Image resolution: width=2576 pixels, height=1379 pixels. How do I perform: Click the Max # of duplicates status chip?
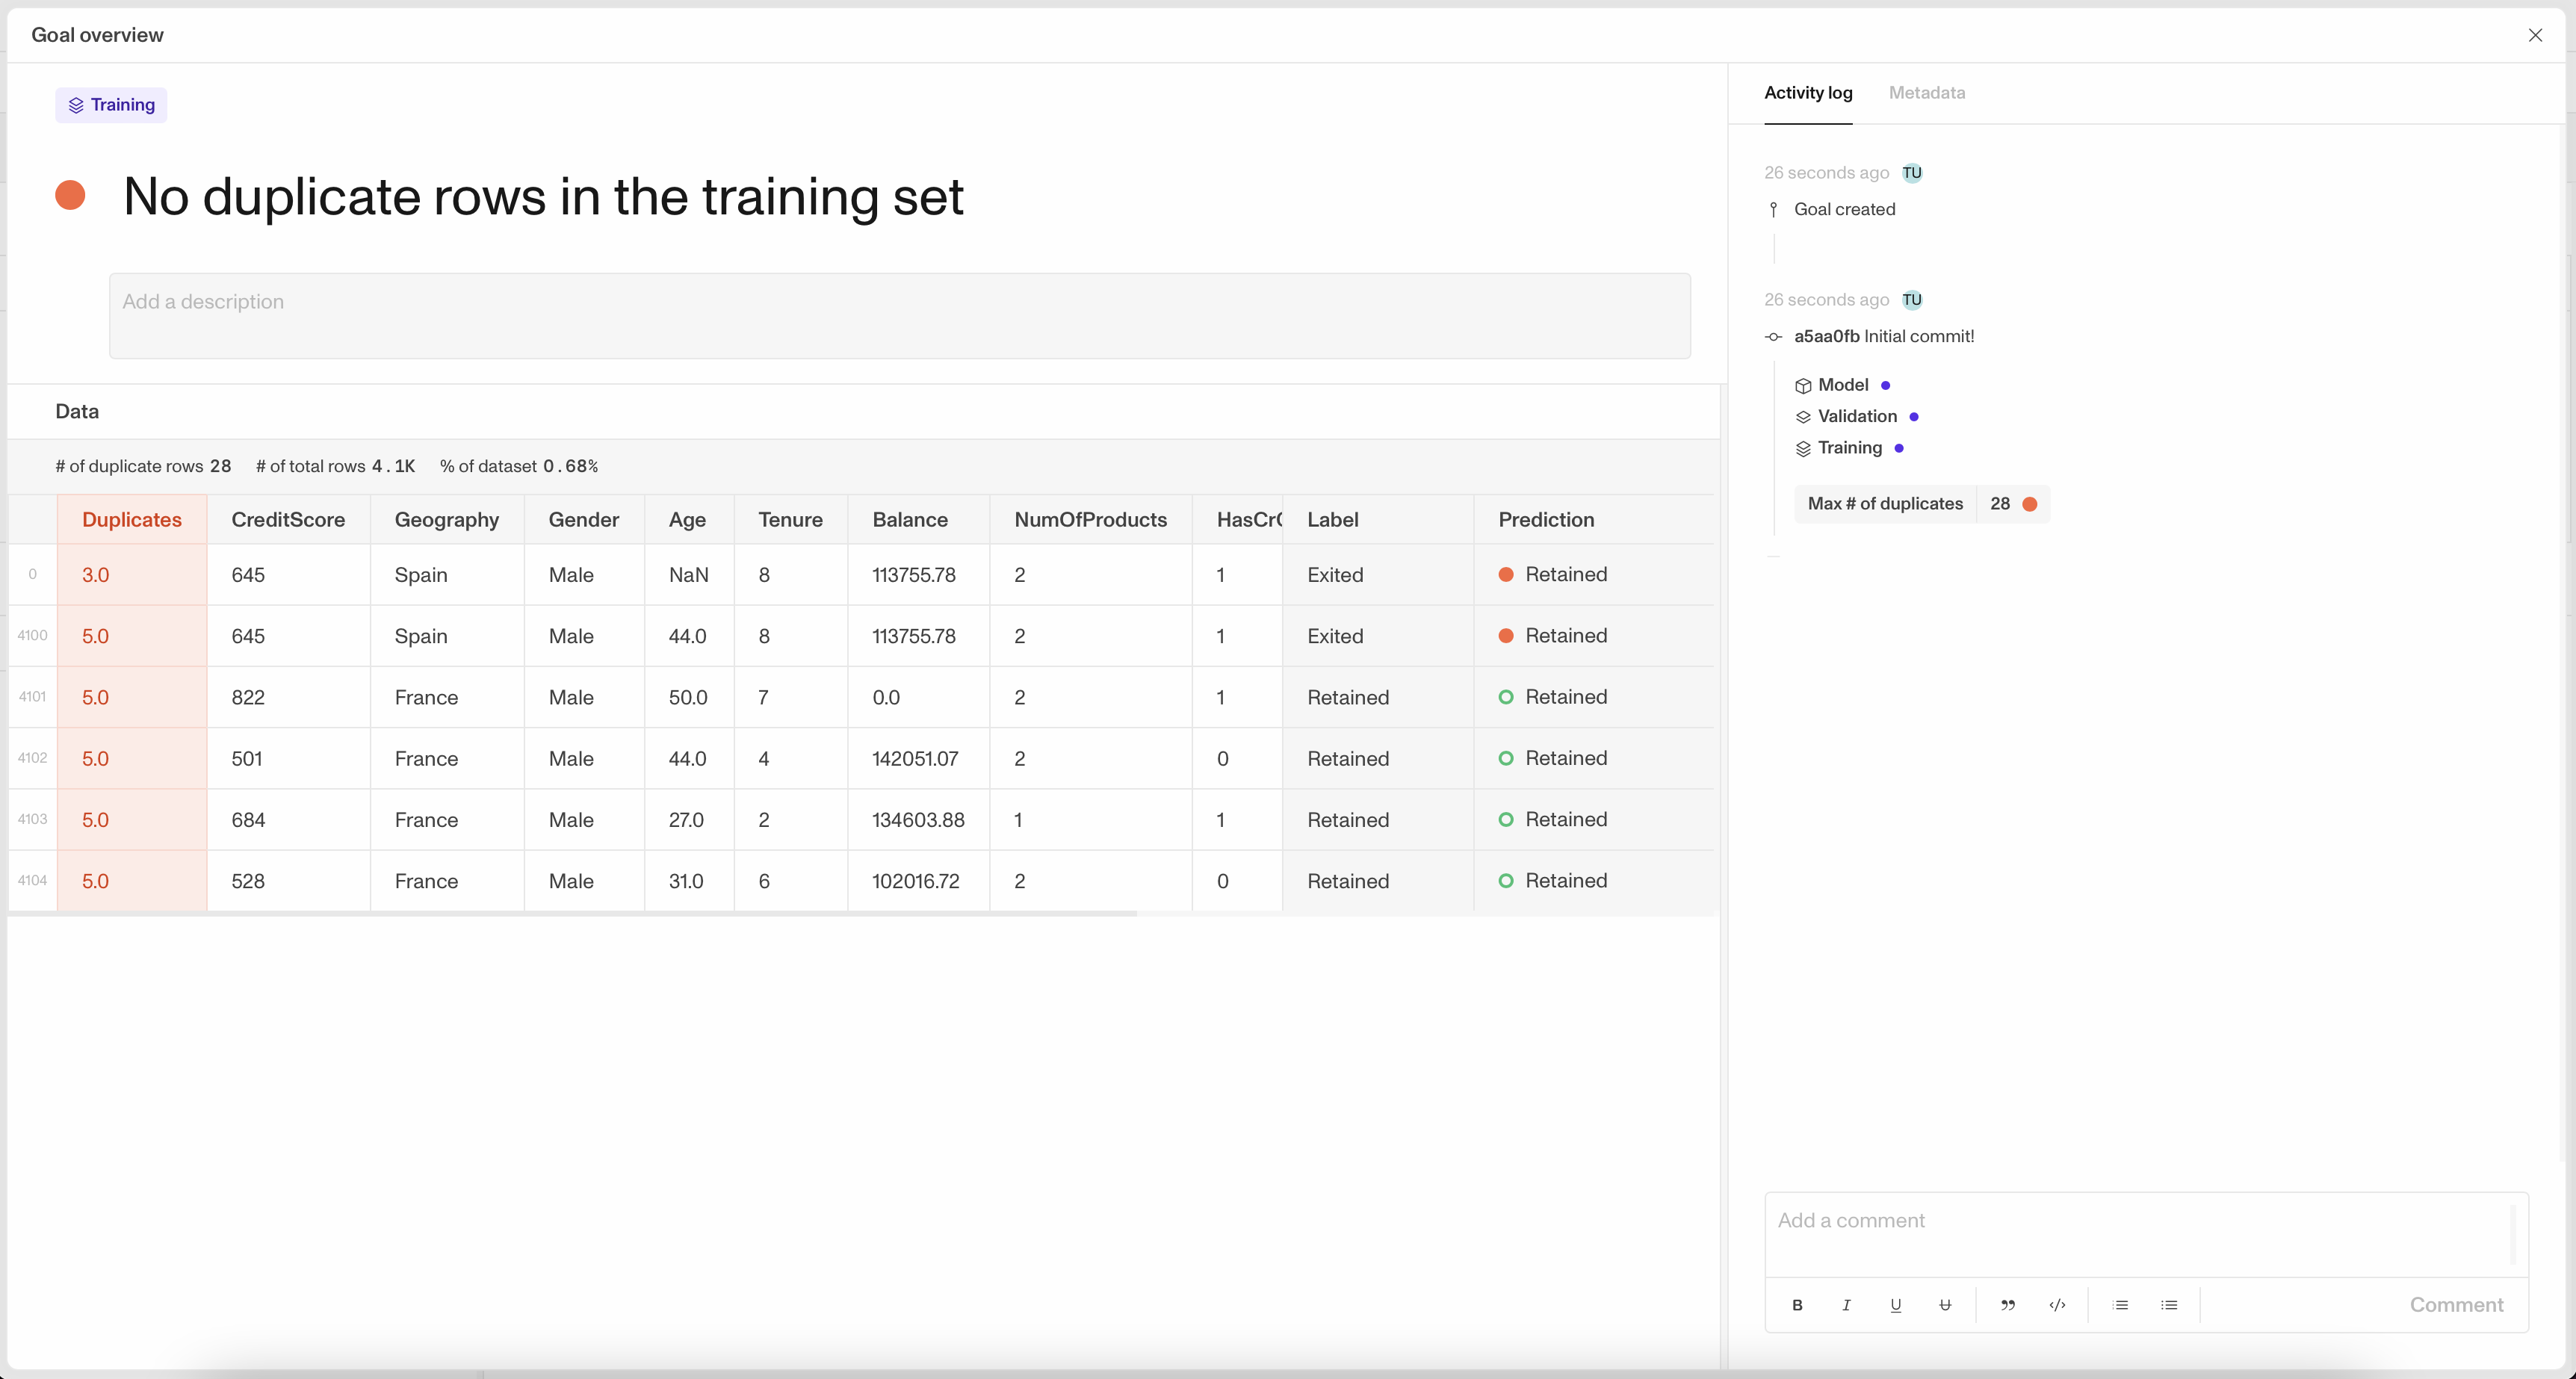[x=1921, y=504]
